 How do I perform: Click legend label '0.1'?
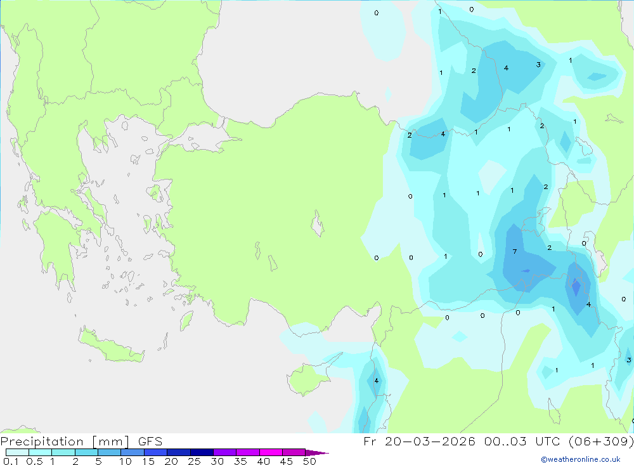[11, 461]
